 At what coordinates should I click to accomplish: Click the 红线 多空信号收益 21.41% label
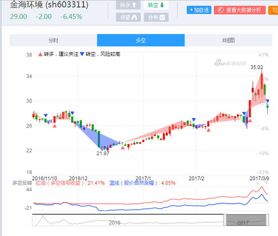[x=70, y=183]
